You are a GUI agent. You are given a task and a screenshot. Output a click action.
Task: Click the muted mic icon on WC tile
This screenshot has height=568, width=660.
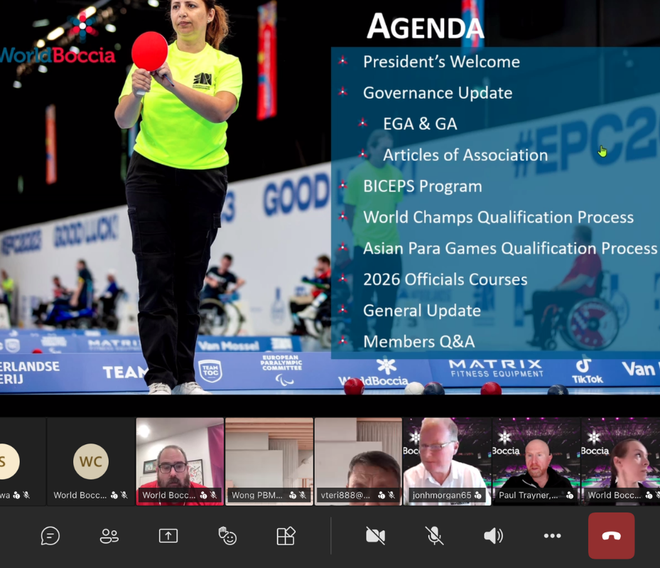coord(124,495)
